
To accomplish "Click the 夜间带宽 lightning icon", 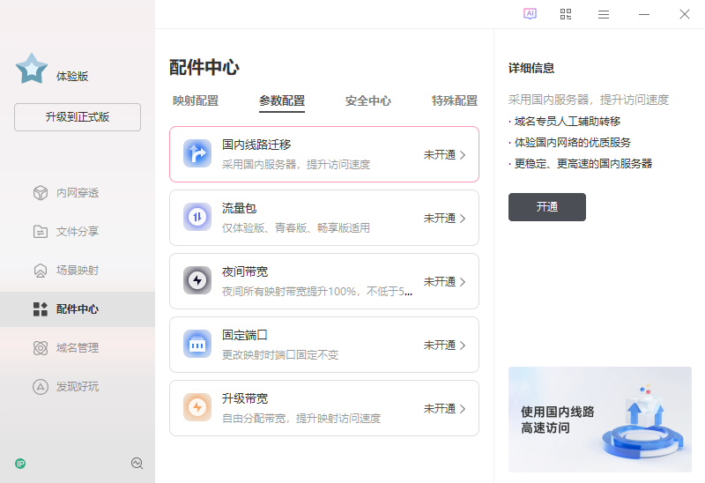I will point(197,281).
